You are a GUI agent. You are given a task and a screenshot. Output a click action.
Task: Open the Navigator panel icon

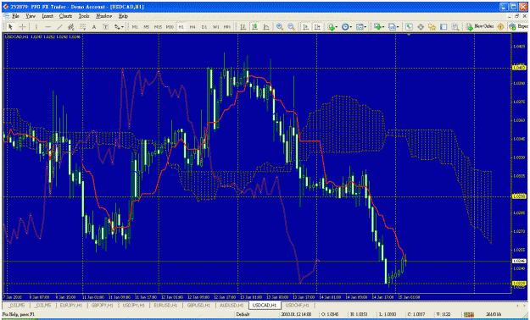point(432,27)
